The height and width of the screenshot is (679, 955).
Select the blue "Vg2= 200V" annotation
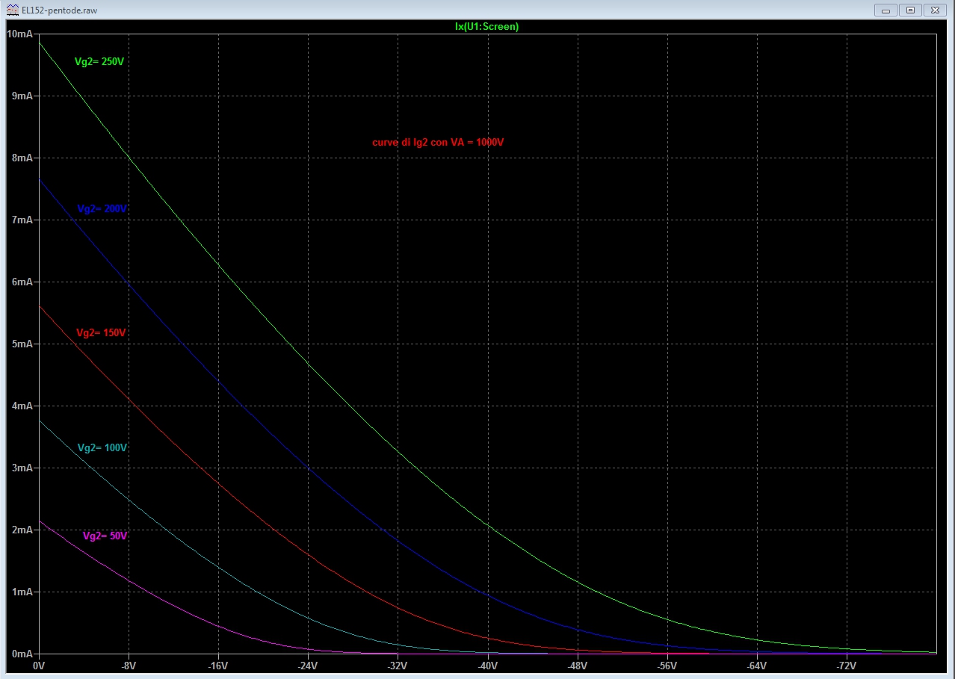[x=102, y=209]
